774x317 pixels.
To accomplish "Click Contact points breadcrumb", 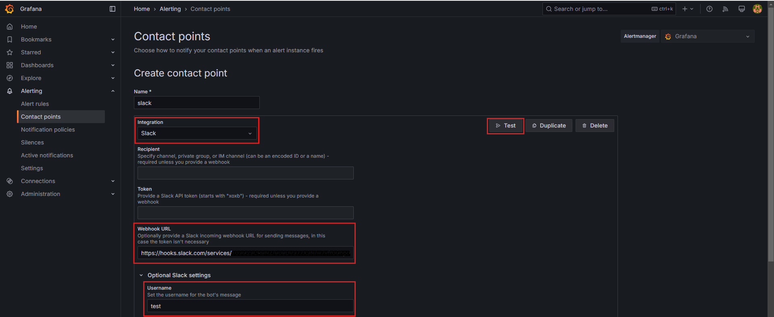I will click(211, 9).
